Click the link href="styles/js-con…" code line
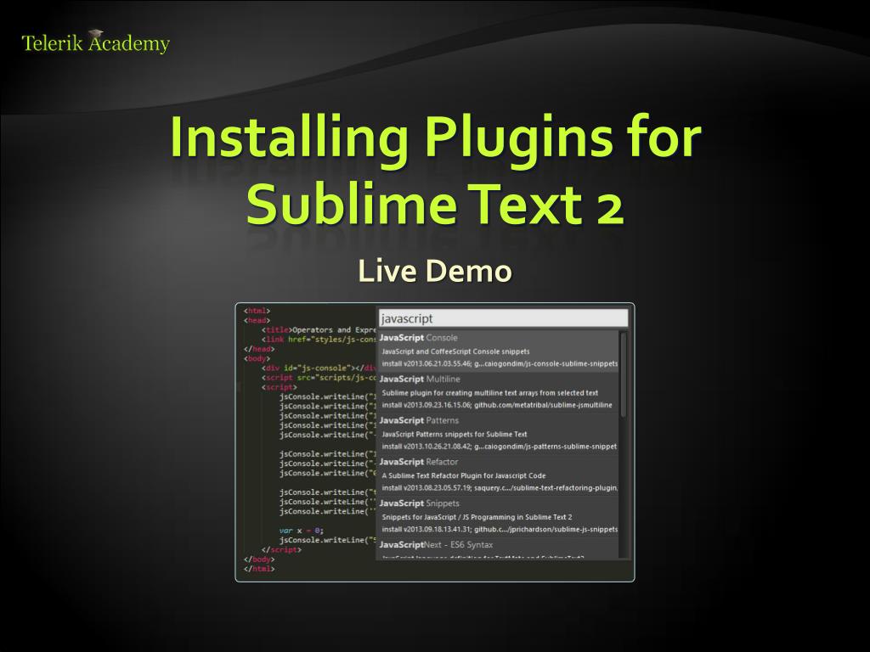 click(x=319, y=340)
